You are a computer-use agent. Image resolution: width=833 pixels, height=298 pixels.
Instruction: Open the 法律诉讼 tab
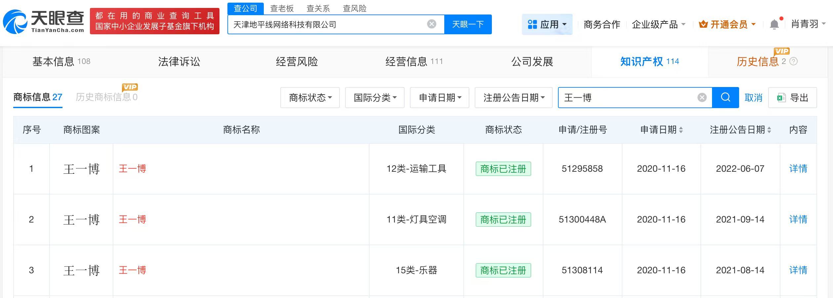178,62
